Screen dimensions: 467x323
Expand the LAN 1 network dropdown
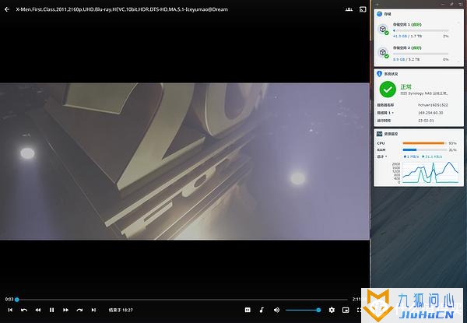(x=385, y=113)
